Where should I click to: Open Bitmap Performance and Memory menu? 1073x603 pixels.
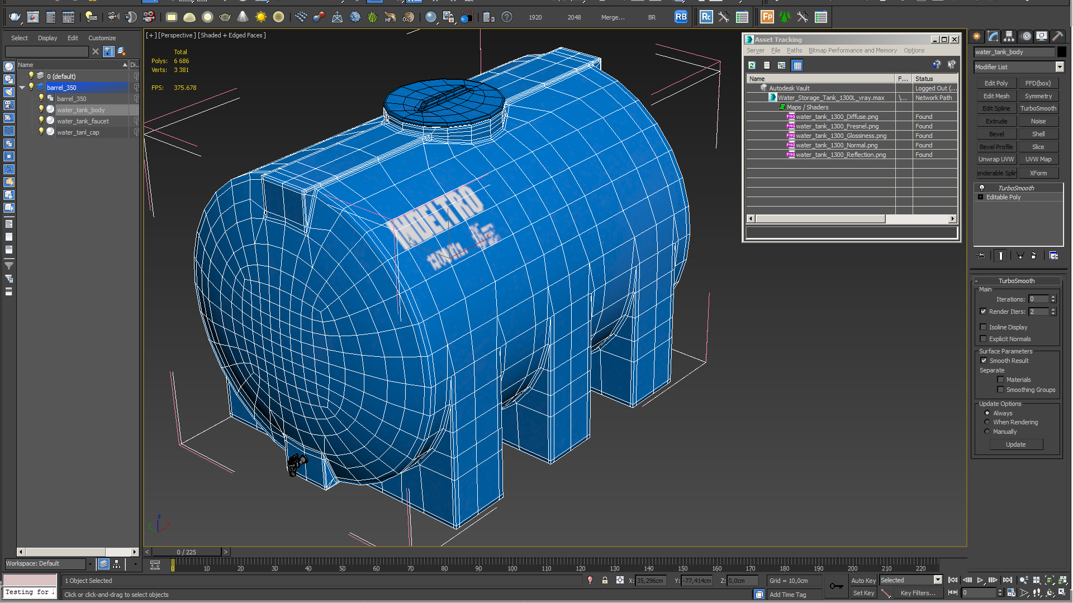(852, 50)
